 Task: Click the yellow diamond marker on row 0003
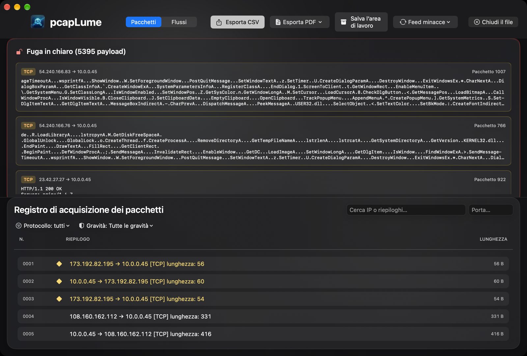(59, 299)
